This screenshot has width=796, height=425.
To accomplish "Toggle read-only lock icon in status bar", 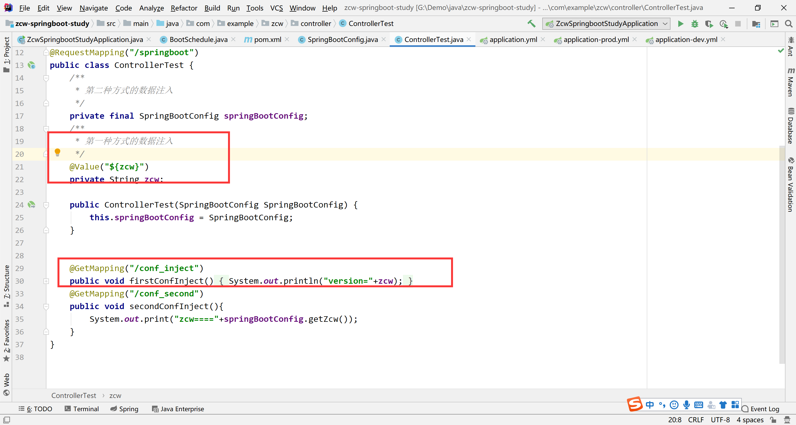I will point(773,420).
